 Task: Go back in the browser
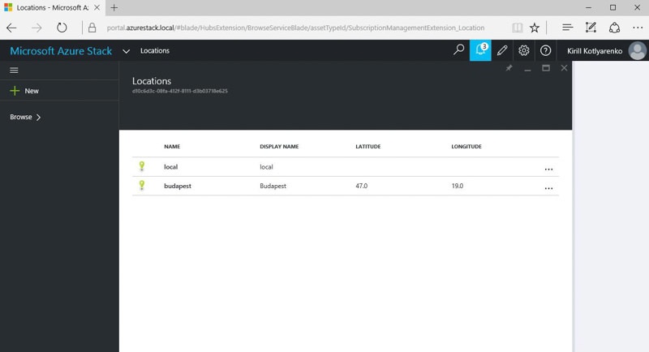click(x=11, y=28)
